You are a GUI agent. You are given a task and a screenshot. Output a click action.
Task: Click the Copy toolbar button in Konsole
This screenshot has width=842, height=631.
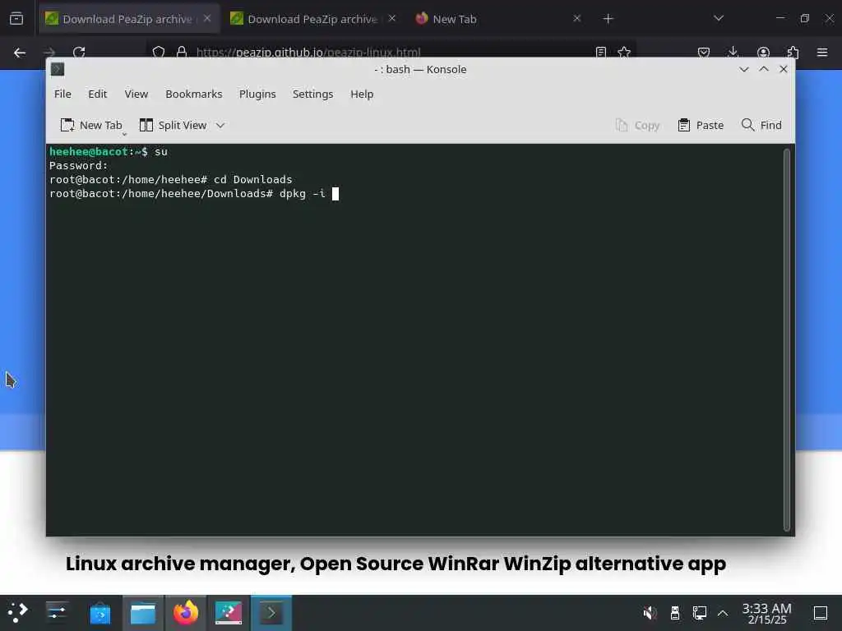point(637,125)
